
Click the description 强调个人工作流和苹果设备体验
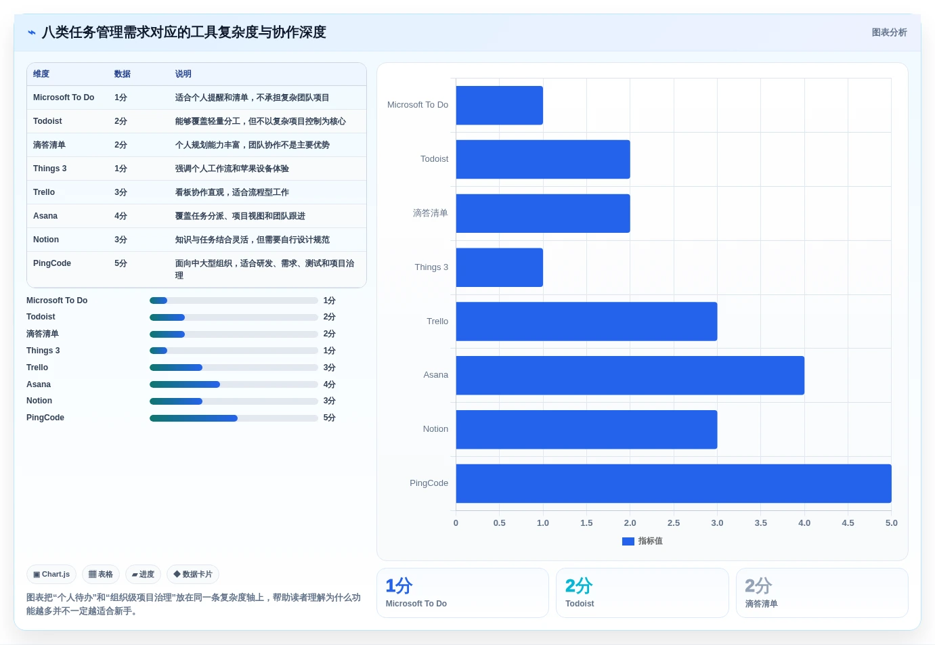pos(232,169)
